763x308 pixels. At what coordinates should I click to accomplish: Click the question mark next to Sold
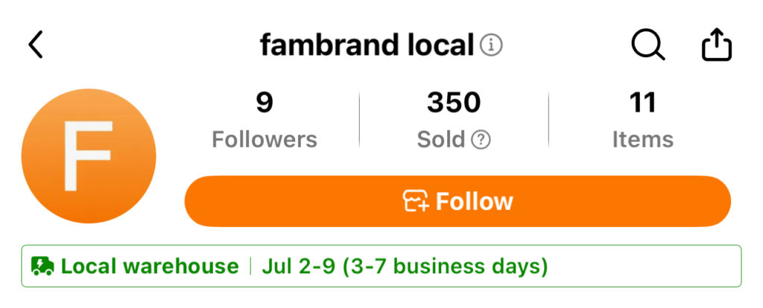point(481,140)
